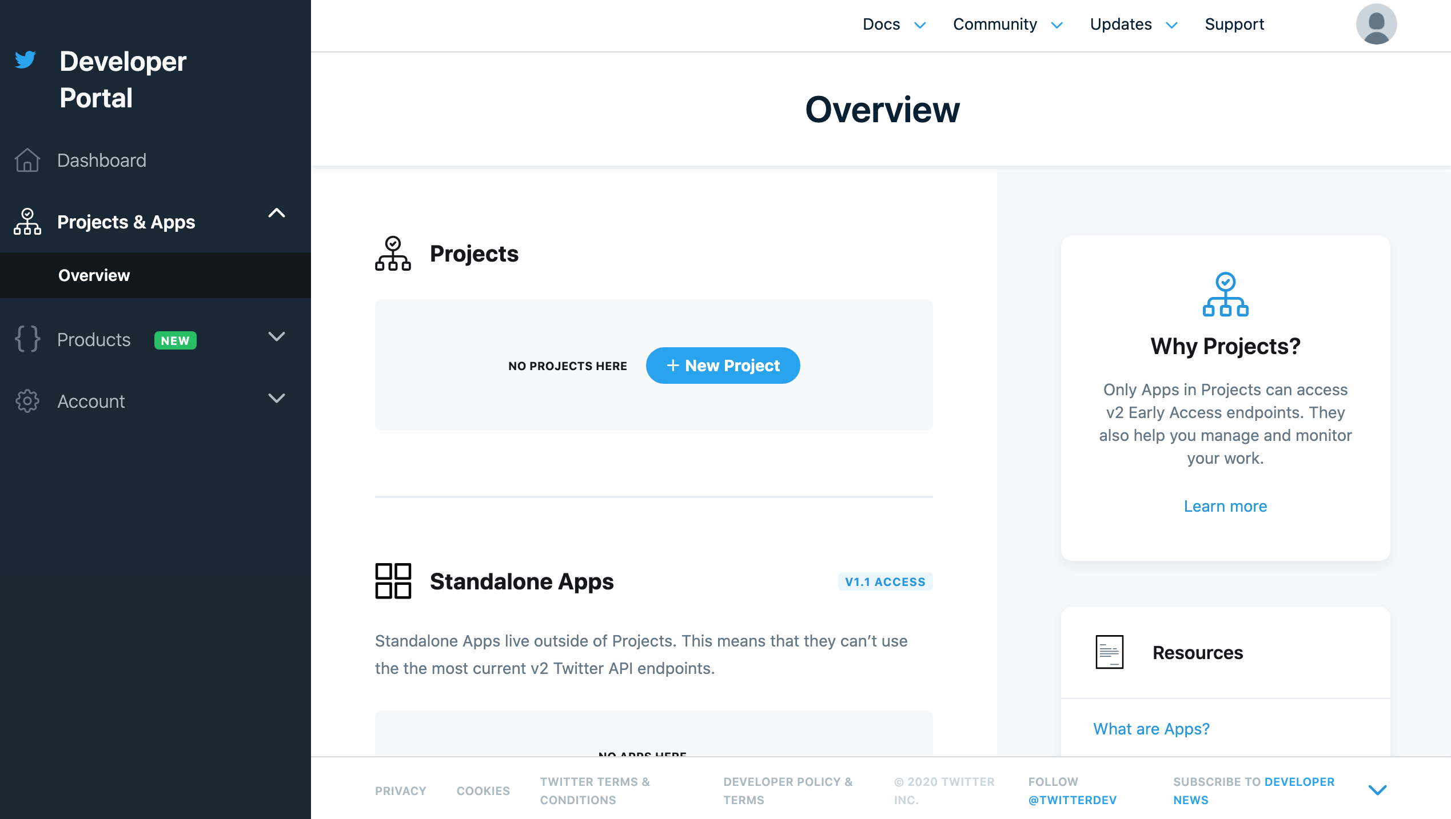The height and width of the screenshot is (819, 1451).
Task: Click the Dashboard home icon
Action: click(27, 160)
